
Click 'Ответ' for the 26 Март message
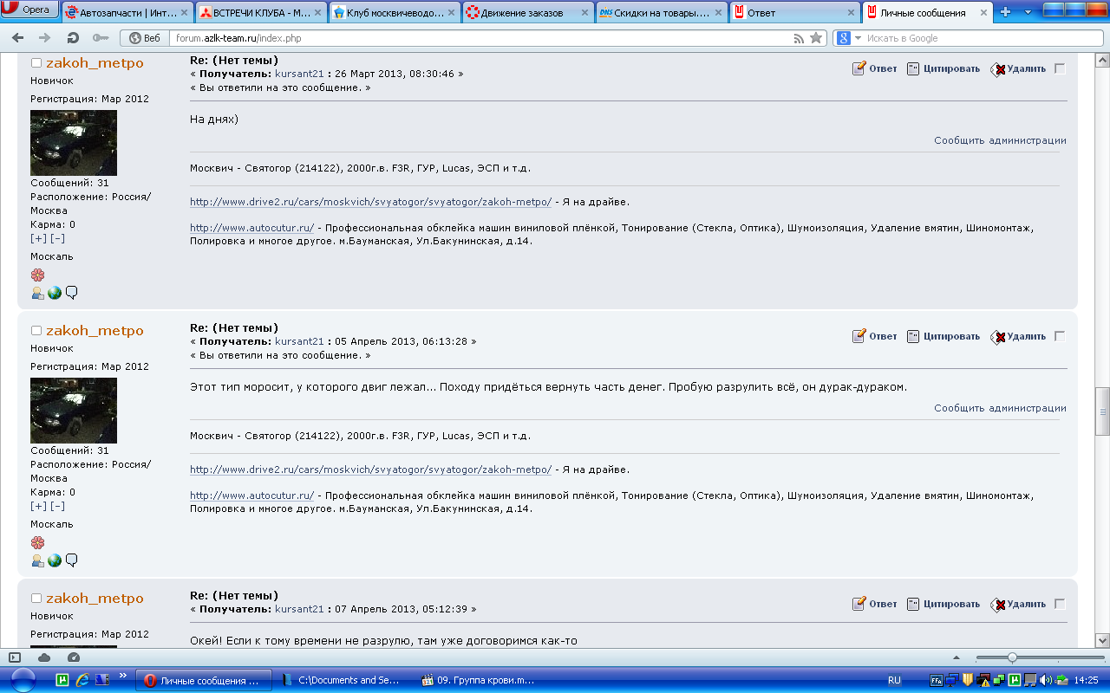click(875, 68)
